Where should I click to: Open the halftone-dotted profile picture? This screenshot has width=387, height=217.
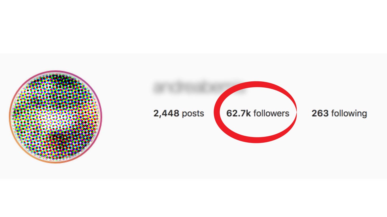(x=56, y=117)
